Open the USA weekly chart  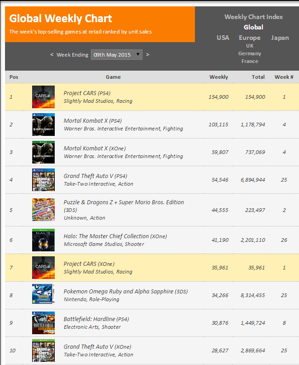click(223, 38)
